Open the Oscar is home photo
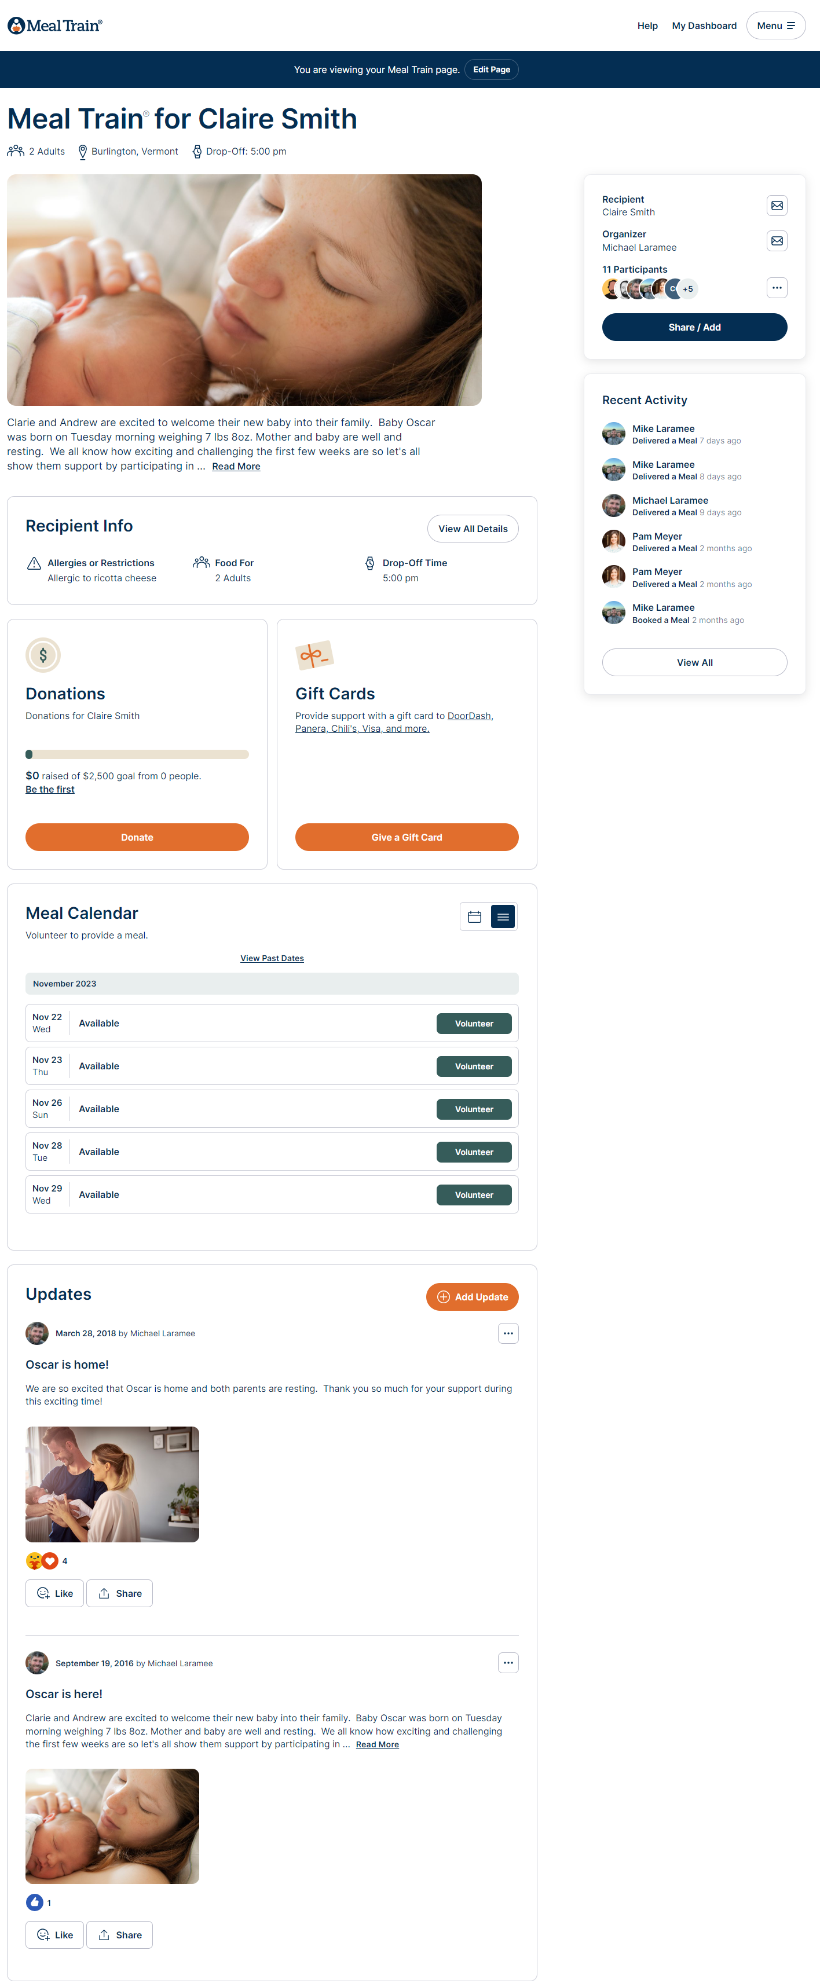Screen dimensions: 820x1987 pyautogui.click(x=112, y=1484)
